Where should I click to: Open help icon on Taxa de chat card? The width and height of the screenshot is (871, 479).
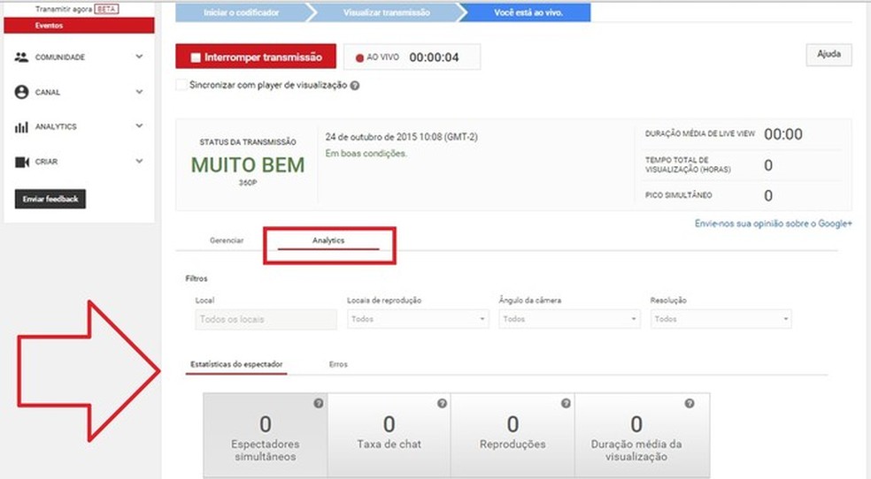[x=443, y=403]
